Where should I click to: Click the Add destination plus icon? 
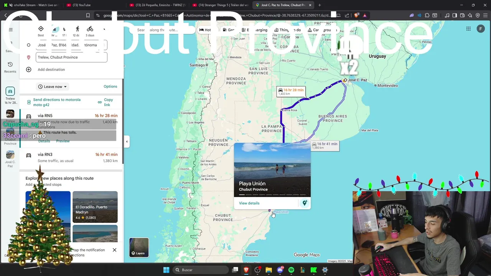(x=29, y=69)
